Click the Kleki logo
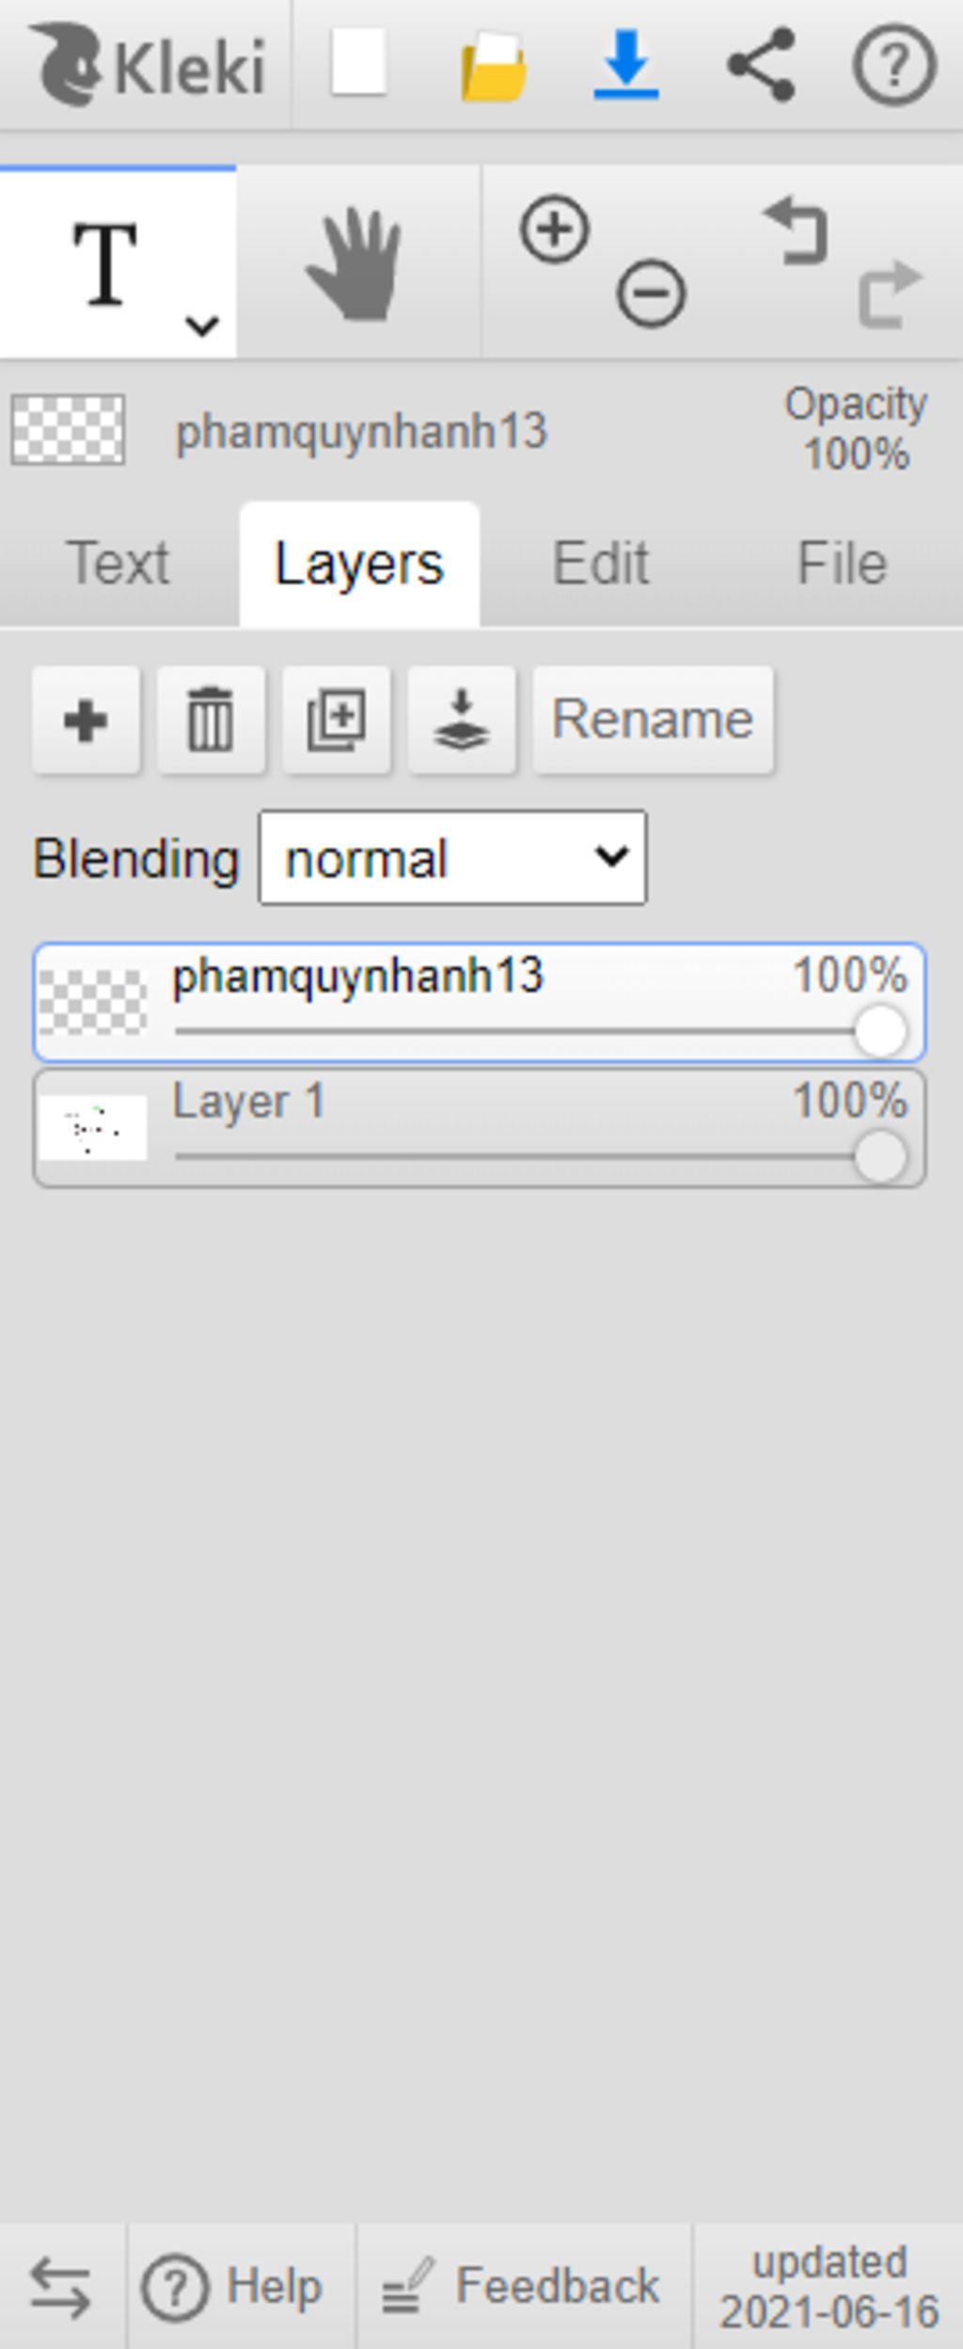This screenshot has height=2349, width=963. coord(148,64)
